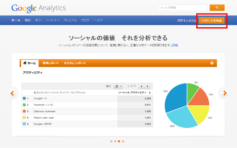This screenshot has height=148, width=237.
Task: Click the 1,034 activity value
Action: pyautogui.click(x=148, y=124)
